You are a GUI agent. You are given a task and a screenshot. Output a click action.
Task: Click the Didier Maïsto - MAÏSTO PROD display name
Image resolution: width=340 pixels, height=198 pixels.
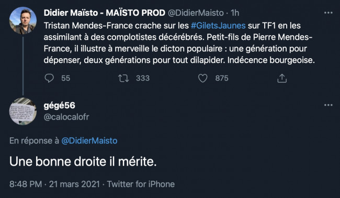click(x=105, y=13)
